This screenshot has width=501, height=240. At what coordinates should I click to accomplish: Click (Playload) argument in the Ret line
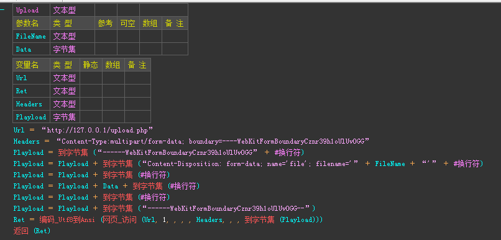(298, 220)
